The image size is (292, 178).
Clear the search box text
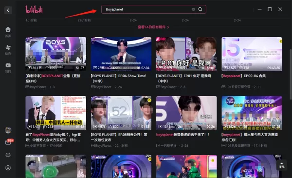coord(193,9)
